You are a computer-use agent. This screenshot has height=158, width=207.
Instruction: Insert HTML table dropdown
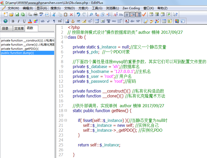(97, 21)
